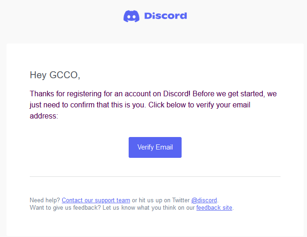The width and height of the screenshot is (307, 237).
Task: Click the Need help? footer text
Action: 45,200
